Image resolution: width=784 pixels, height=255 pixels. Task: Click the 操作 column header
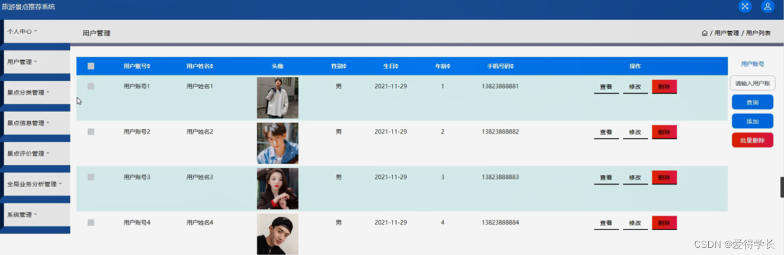click(x=635, y=66)
